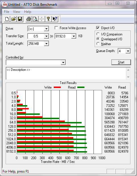Click the Open file folder icon
This screenshot has height=176, width=137.
[x=13, y=19]
